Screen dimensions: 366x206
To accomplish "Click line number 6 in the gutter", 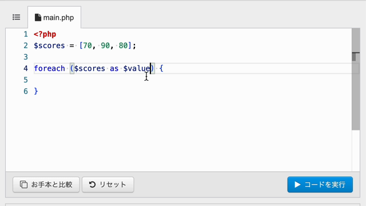I will tap(26, 92).
